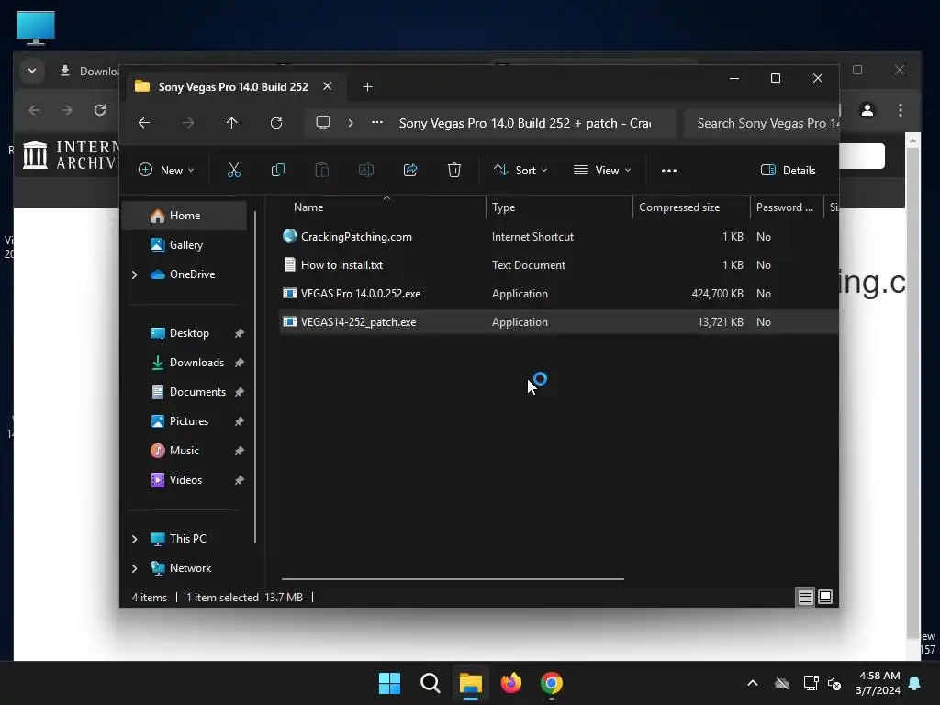Go up one folder level
Screen dimensions: 940x705
[232, 123]
